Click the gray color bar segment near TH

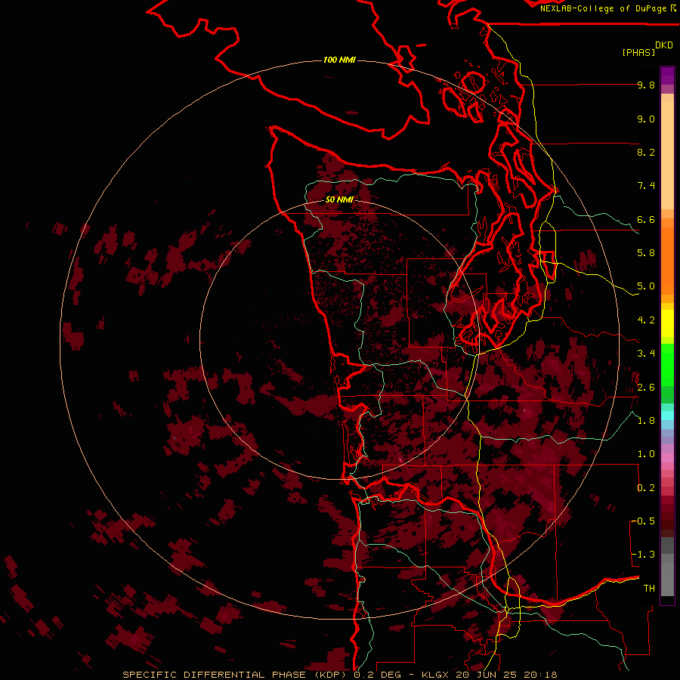[667, 580]
